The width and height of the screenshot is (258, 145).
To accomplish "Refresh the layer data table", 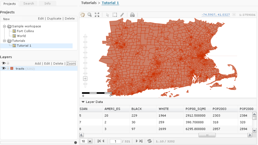I will (149, 141).
